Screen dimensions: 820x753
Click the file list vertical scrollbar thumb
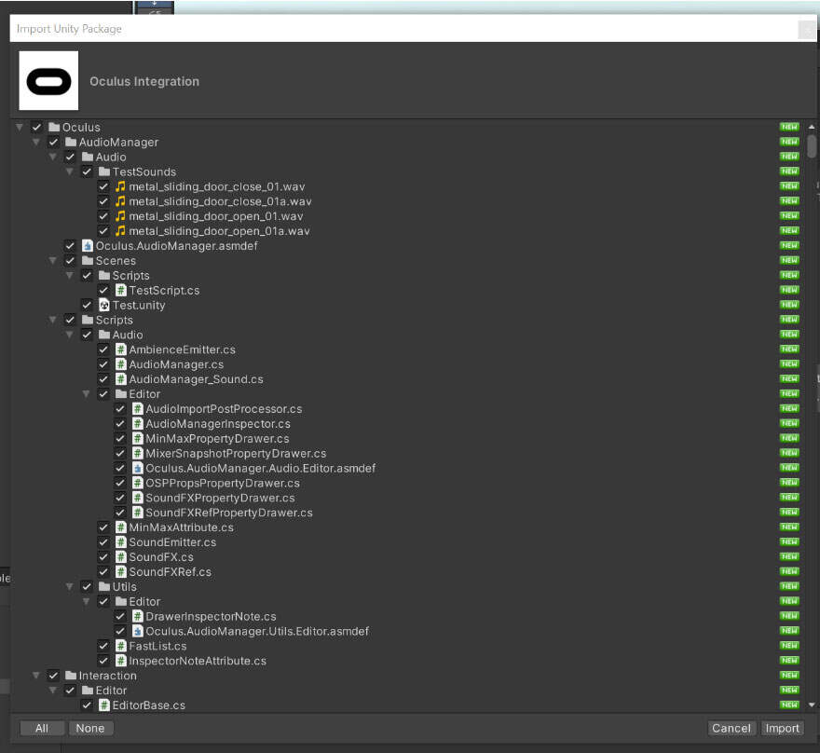tap(812, 146)
